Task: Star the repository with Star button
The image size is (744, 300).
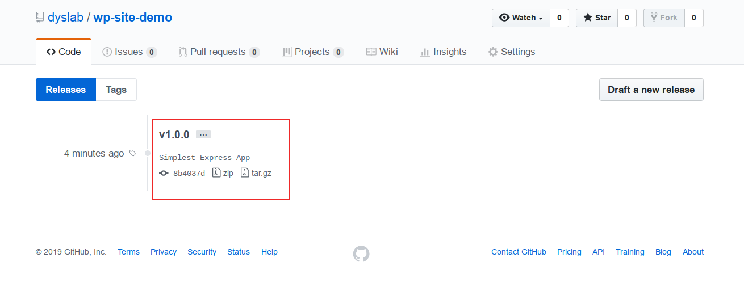Action: pyautogui.click(x=596, y=18)
